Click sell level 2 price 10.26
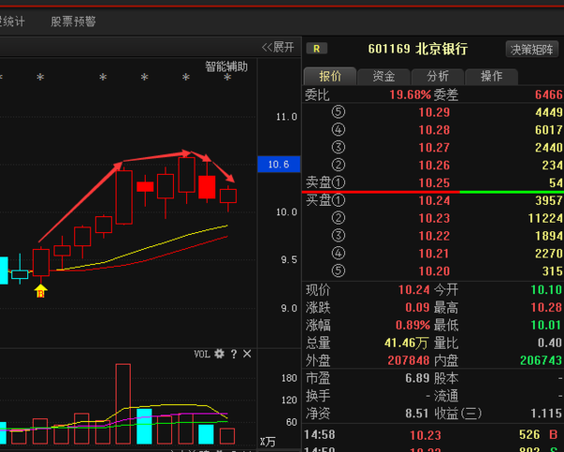This screenshot has height=452, width=564. pos(434,165)
